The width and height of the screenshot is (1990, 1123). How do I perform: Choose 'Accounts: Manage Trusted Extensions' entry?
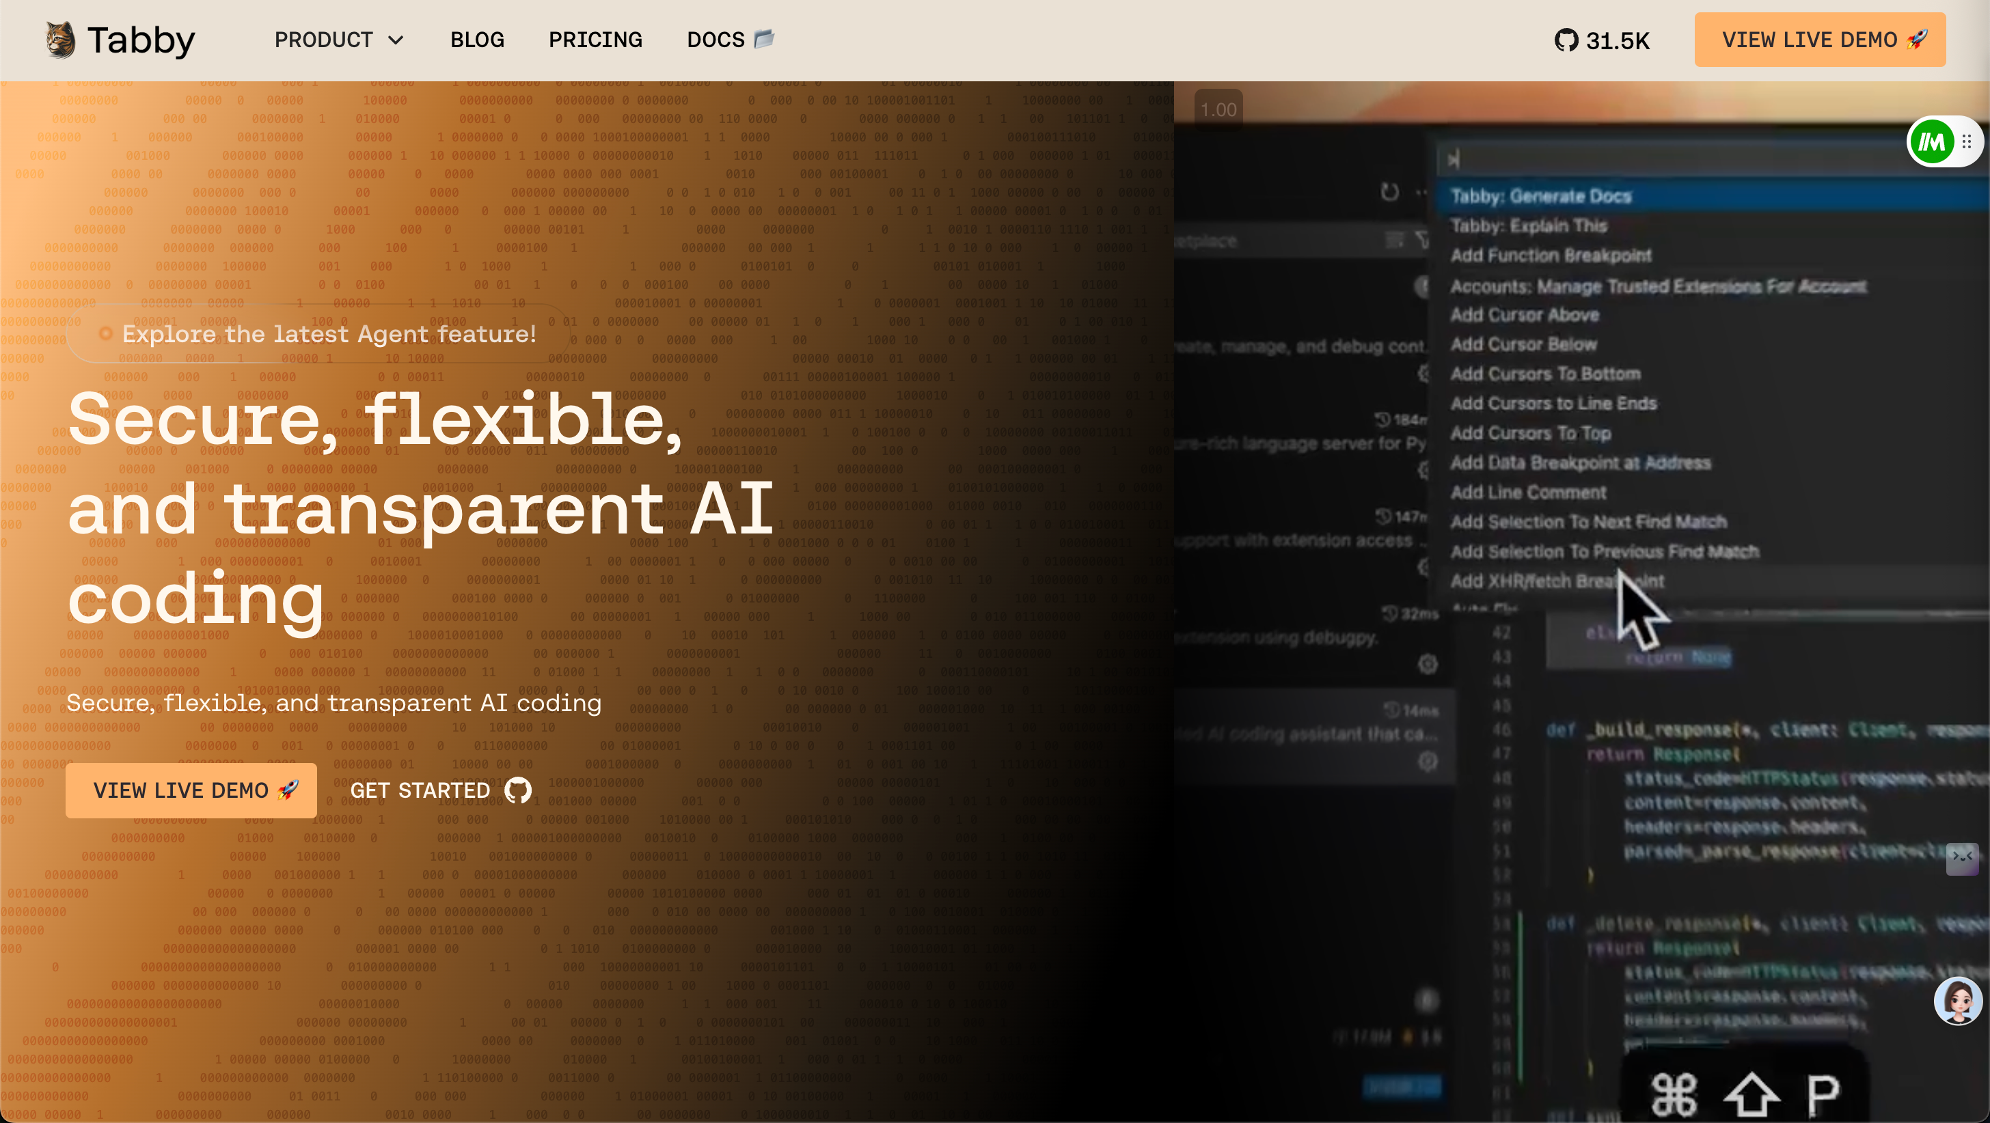click(x=1712, y=286)
